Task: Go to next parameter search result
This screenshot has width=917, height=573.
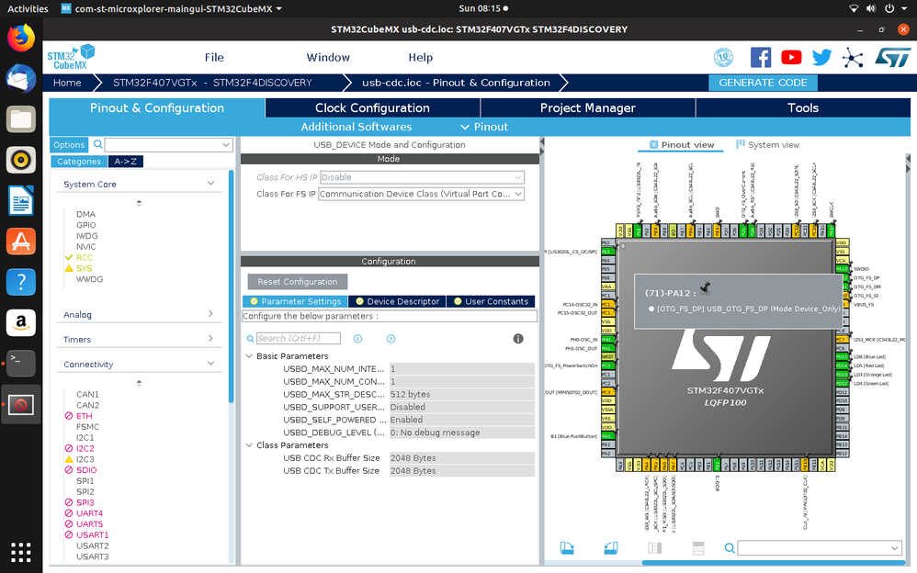Action: pos(391,339)
